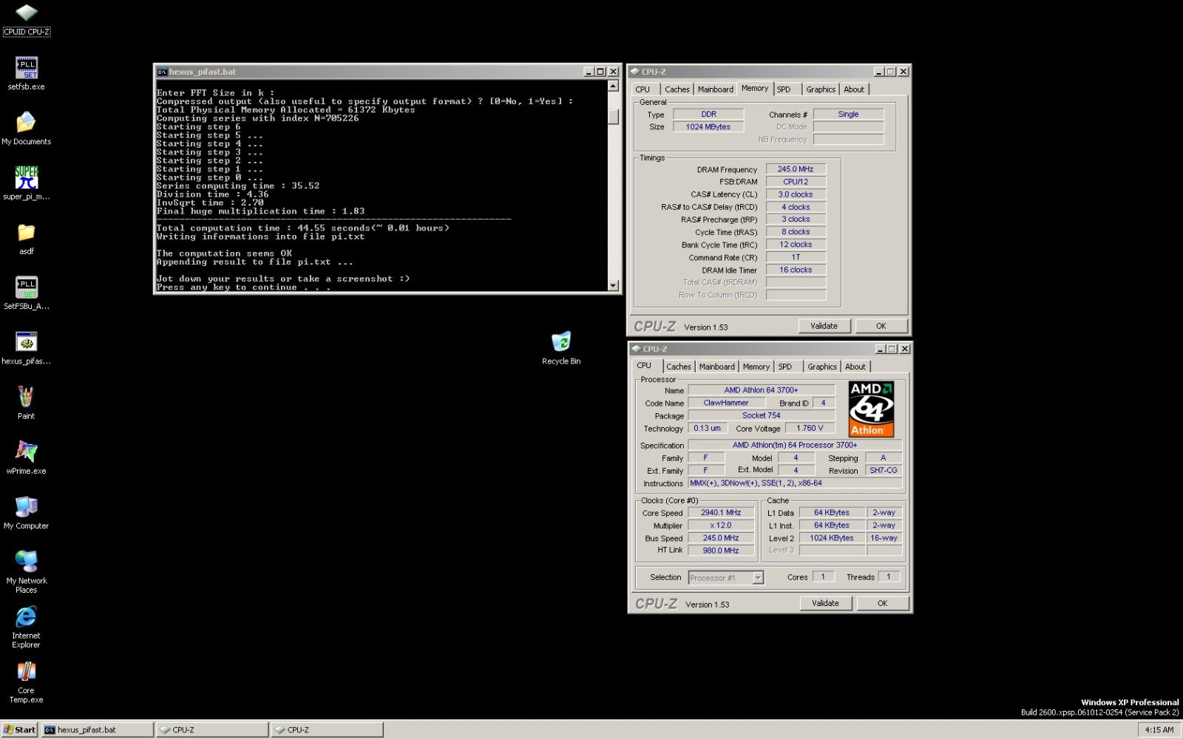This screenshot has height=739, width=1183.
Task: Click Validate in lower CPU-Z window
Action: point(826,603)
